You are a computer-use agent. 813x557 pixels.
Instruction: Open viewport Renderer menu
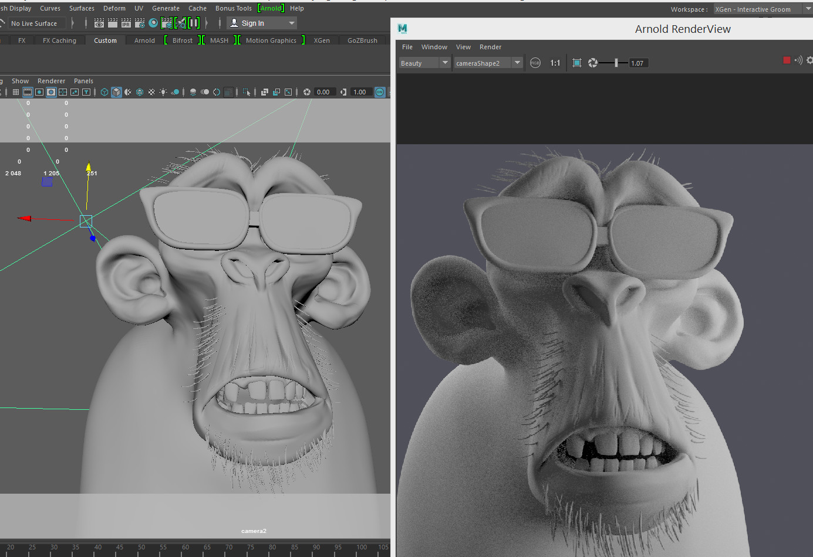click(51, 81)
